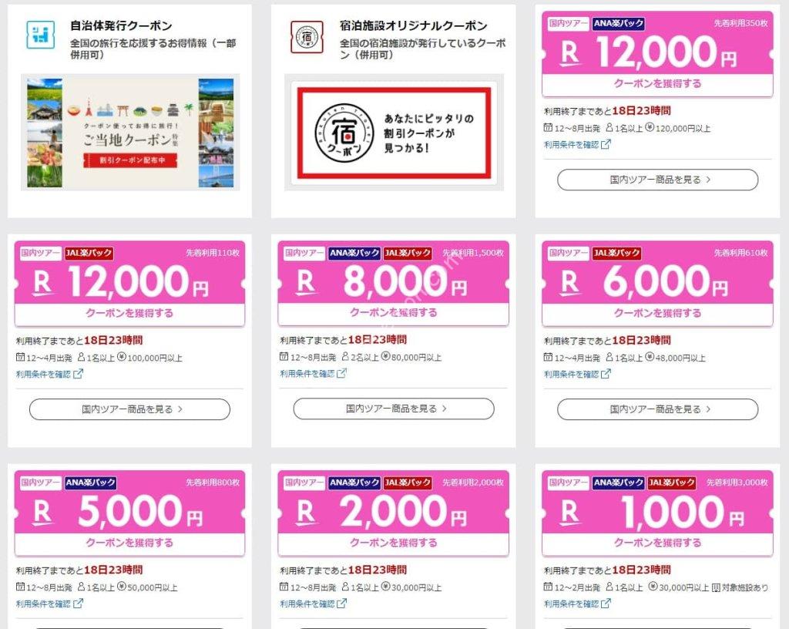
Task: Click 国内ツアー商品を見る chevron under 8,000円 coupon
Action: [445, 409]
